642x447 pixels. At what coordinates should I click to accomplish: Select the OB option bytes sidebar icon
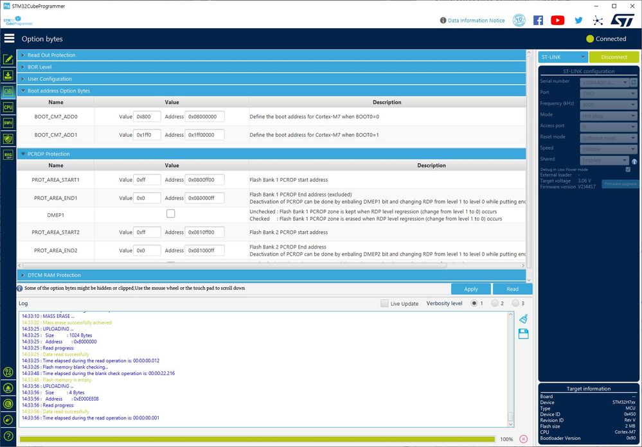pyautogui.click(x=8, y=91)
